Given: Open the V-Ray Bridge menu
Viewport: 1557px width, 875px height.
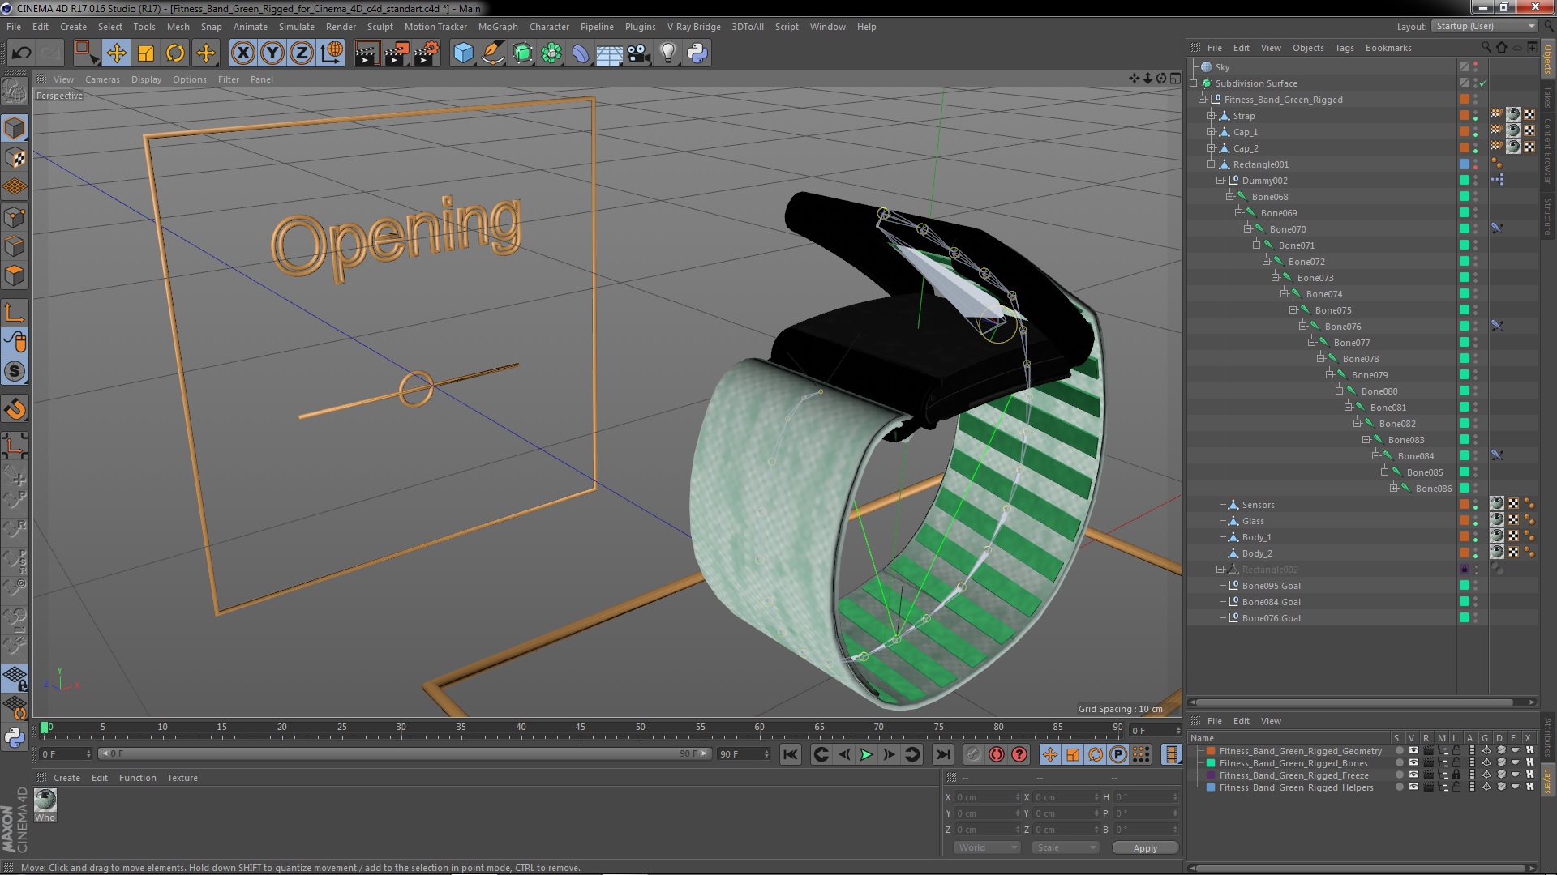Looking at the screenshot, I should pos(693,27).
